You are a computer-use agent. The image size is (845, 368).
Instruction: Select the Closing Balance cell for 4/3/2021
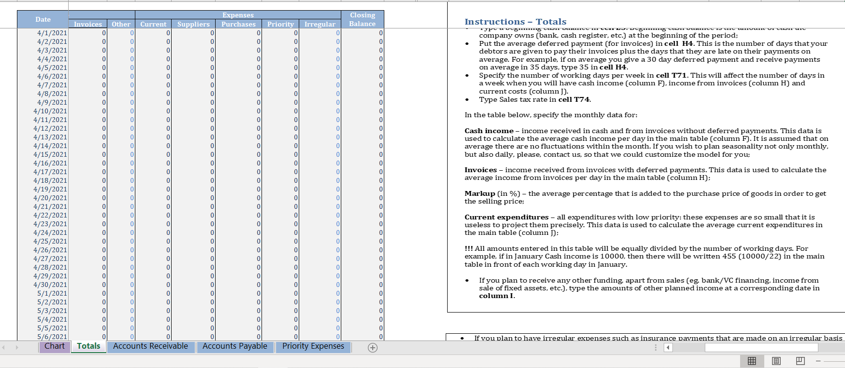pyautogui.click(x=363, y=50)
